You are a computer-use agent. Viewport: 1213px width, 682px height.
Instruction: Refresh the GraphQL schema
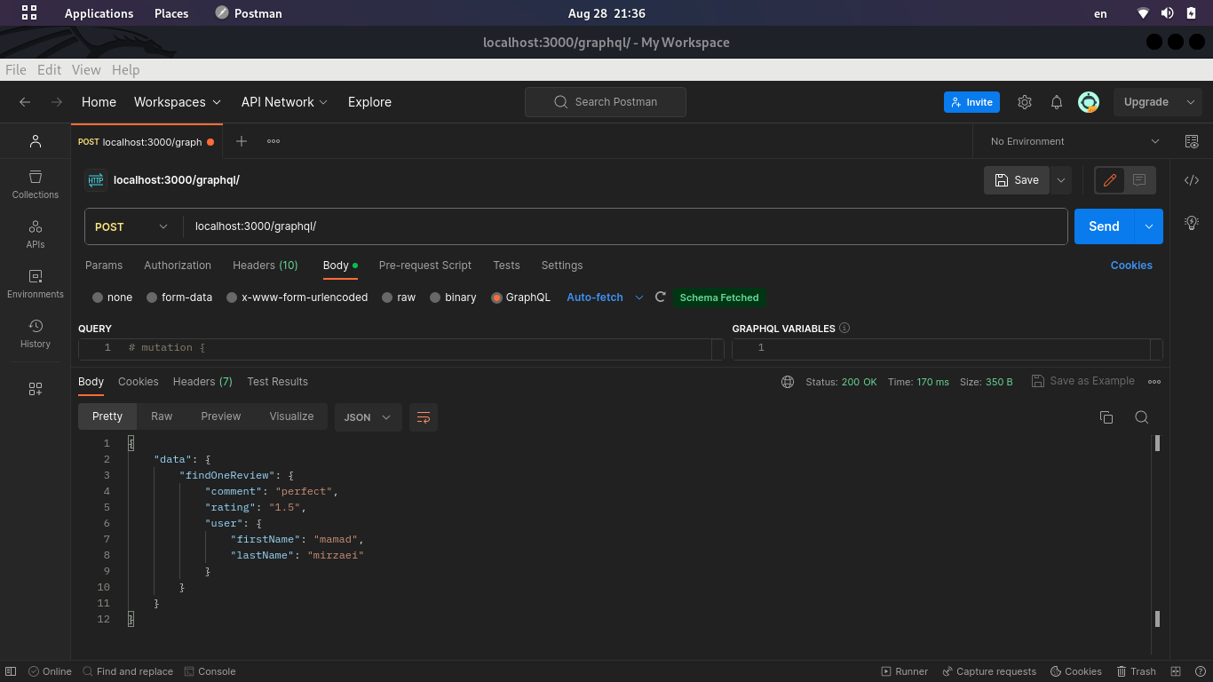660,297
